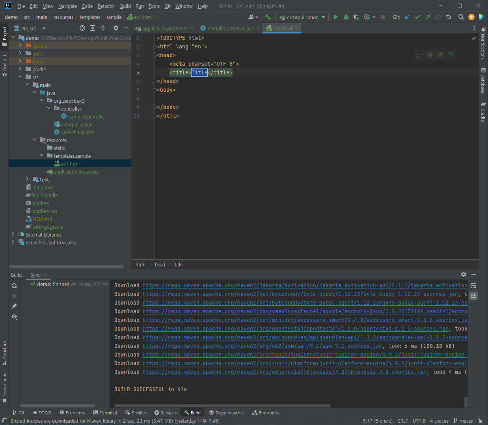Click the Stop process square icon
488x425 pixels.
pyautogui.click(x=383, y=17)
